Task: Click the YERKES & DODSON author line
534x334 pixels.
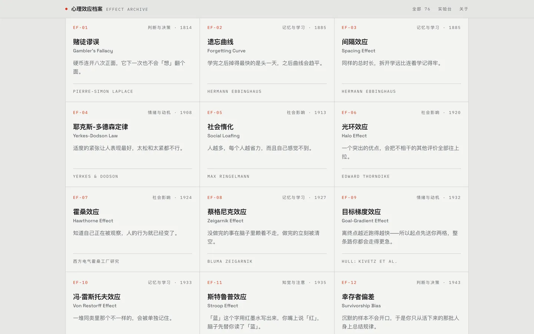Action: [x=96, y=176]
